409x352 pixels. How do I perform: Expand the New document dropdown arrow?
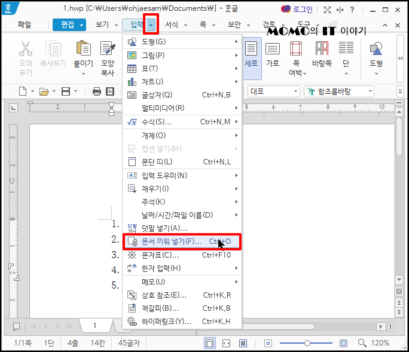[33, 91]
